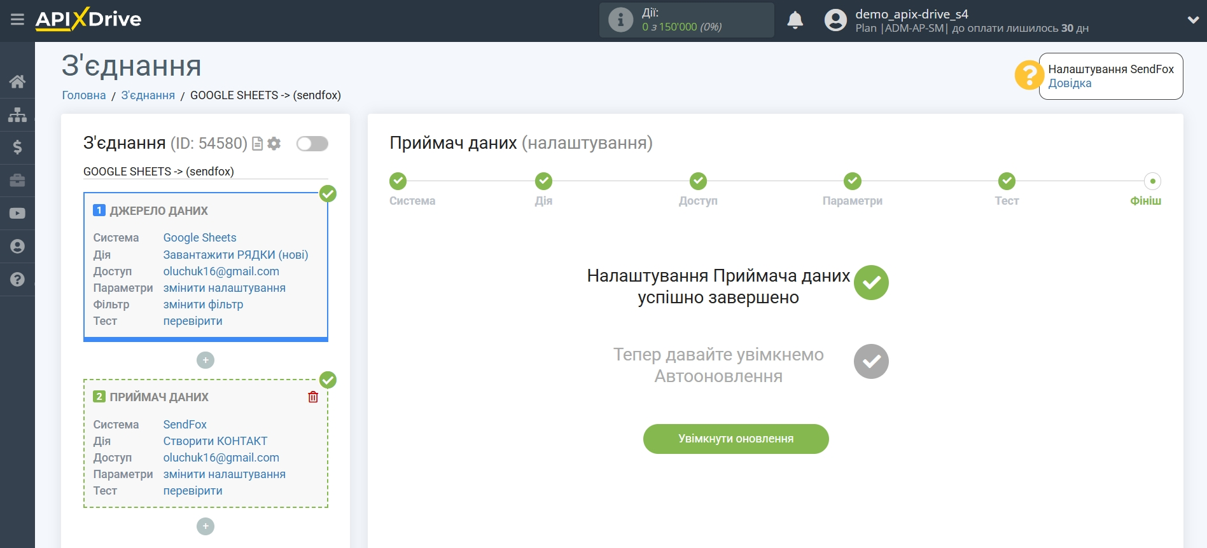Viewport: 1207px width, 548px height.
Task: Click Увімкнути оновлення button
Action: point(736,439)
